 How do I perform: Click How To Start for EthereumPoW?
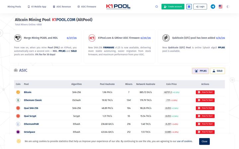coord(205,124)
